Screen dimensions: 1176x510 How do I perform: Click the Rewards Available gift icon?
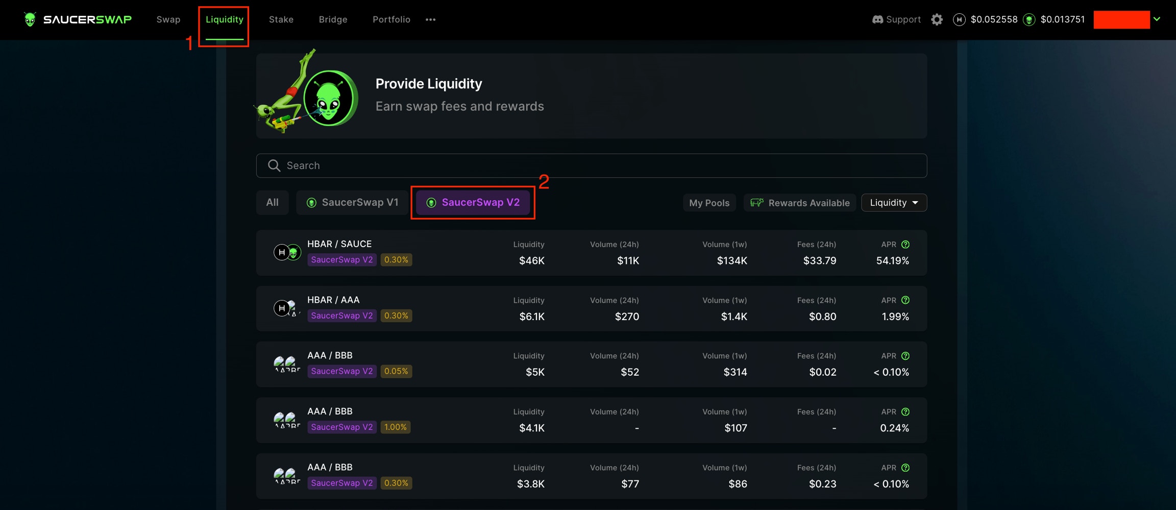tap(756, 203)
